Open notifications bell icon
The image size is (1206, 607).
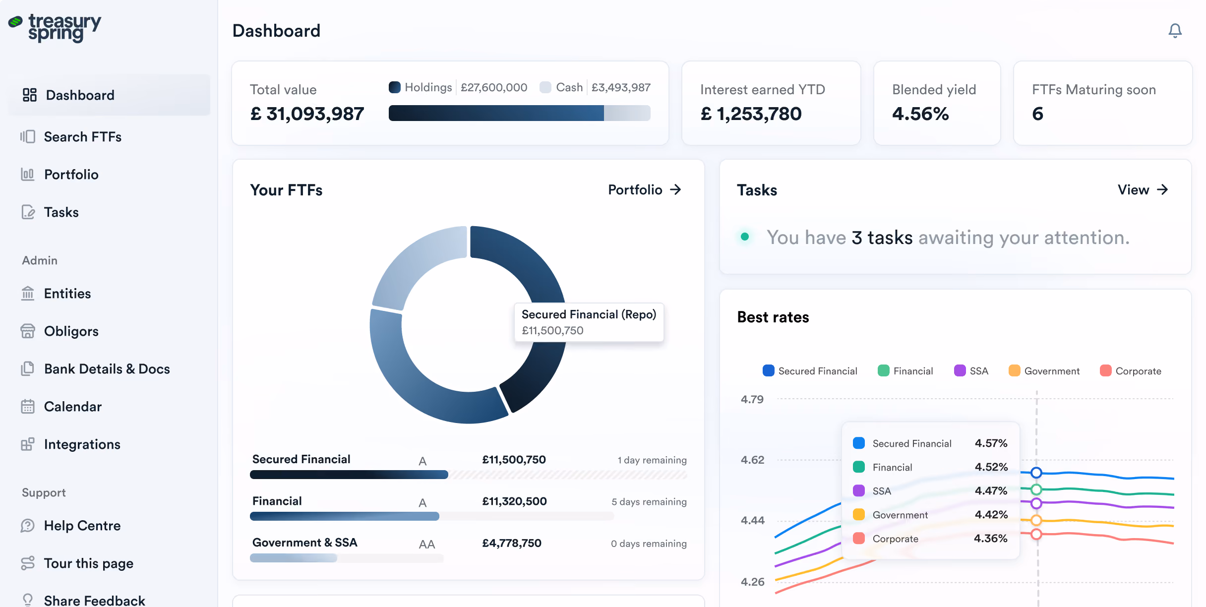(x=1175, y=31)
